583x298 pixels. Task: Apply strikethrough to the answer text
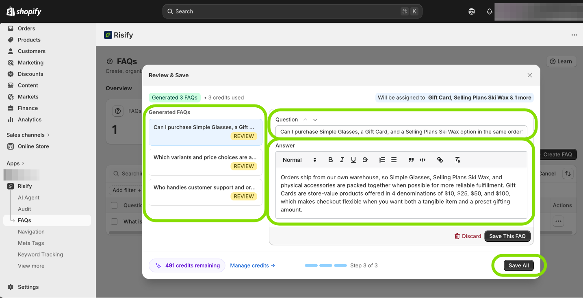coord(365,160)
